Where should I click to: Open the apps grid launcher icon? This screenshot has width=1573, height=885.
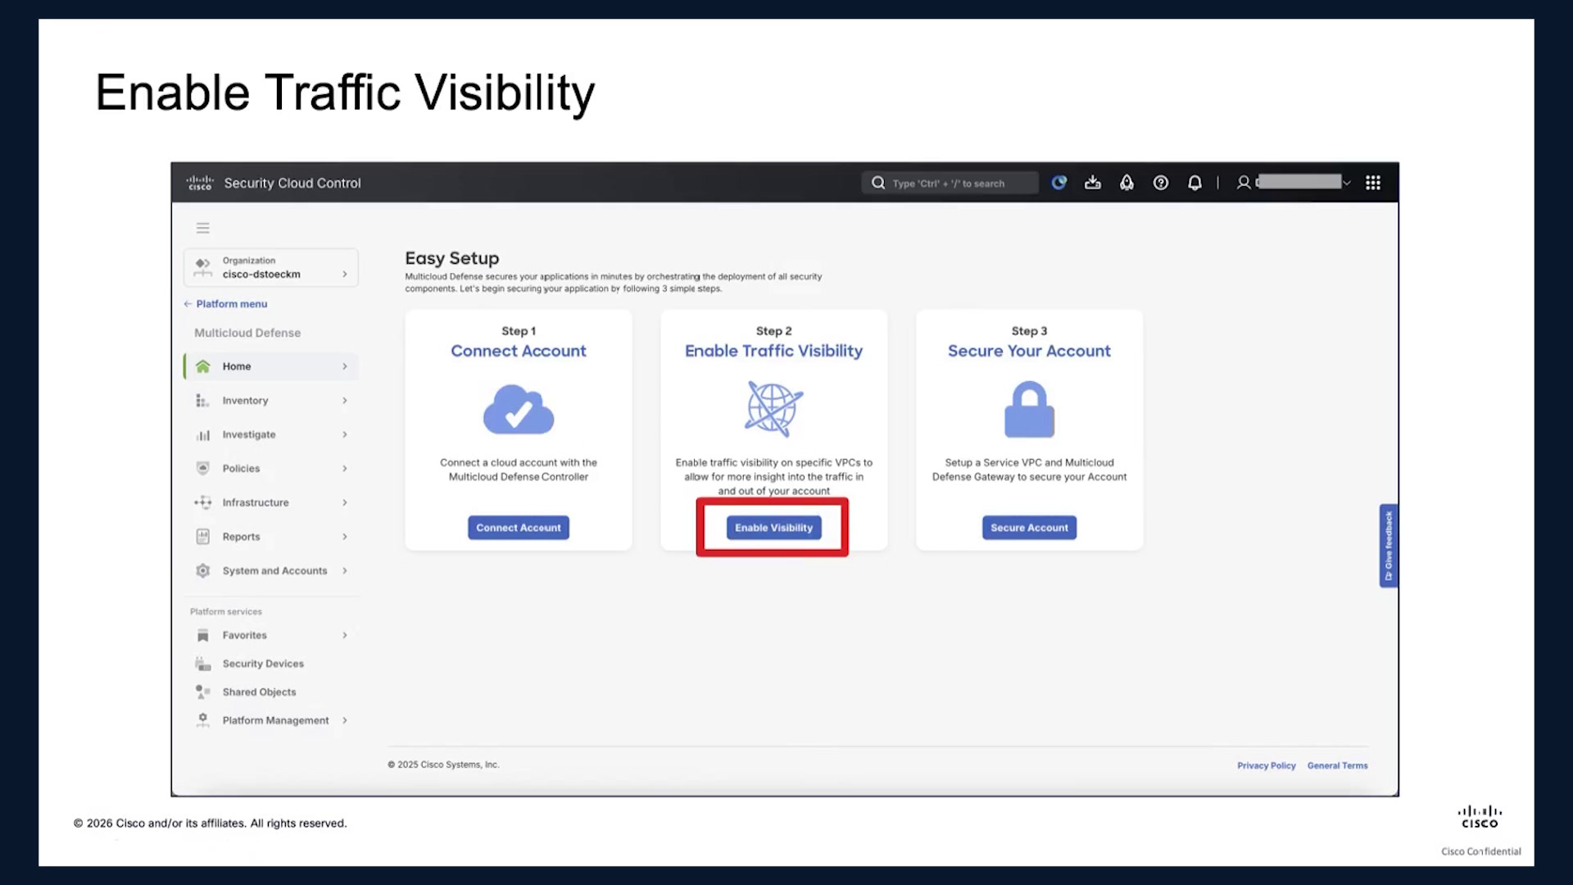[x=1373, y=183]
